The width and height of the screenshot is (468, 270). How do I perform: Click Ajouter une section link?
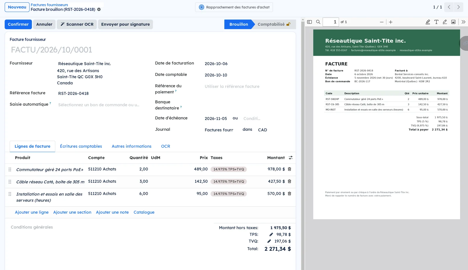click(x=72, y=212)
